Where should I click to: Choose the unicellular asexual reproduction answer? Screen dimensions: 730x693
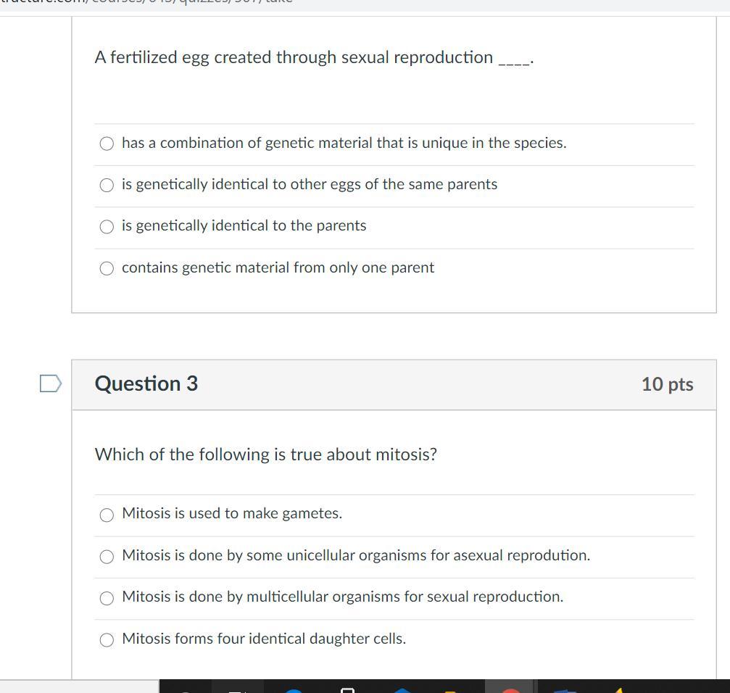pos(107,556)
